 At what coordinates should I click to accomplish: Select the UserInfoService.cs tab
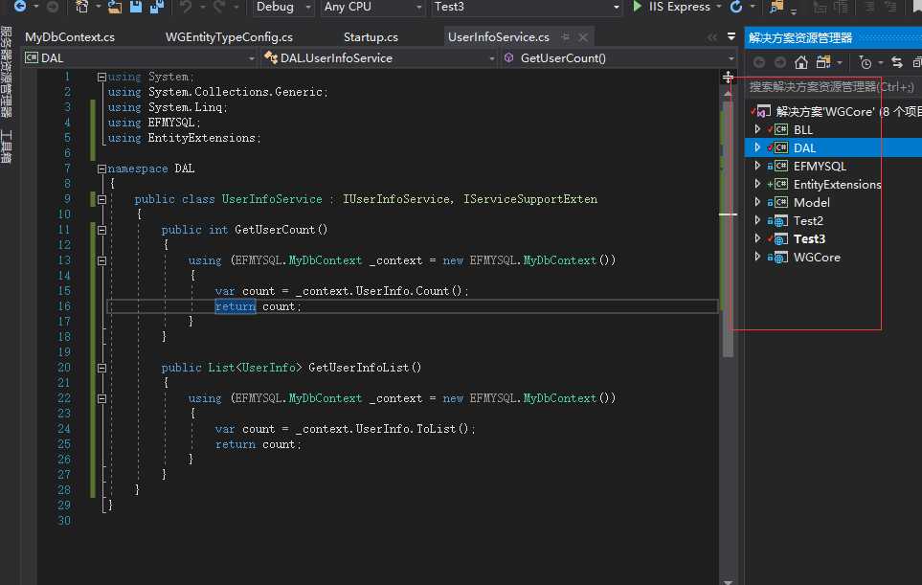coord(499,37)
